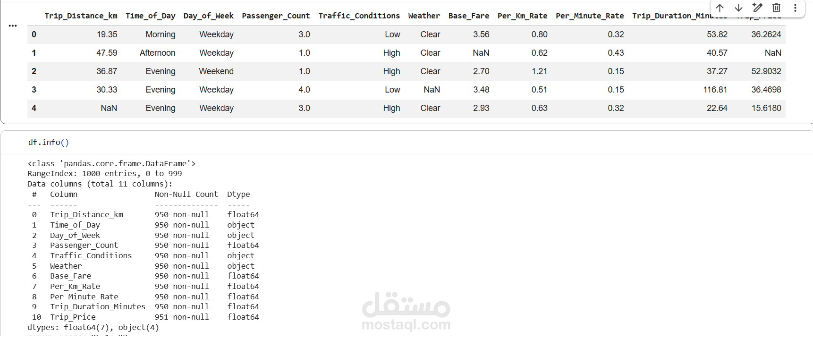Image resolution: width=813 pixels, height=339 pixels.
Task: Click dtypes float64(7), object(4) line
Action: click(x=93, y=327)
